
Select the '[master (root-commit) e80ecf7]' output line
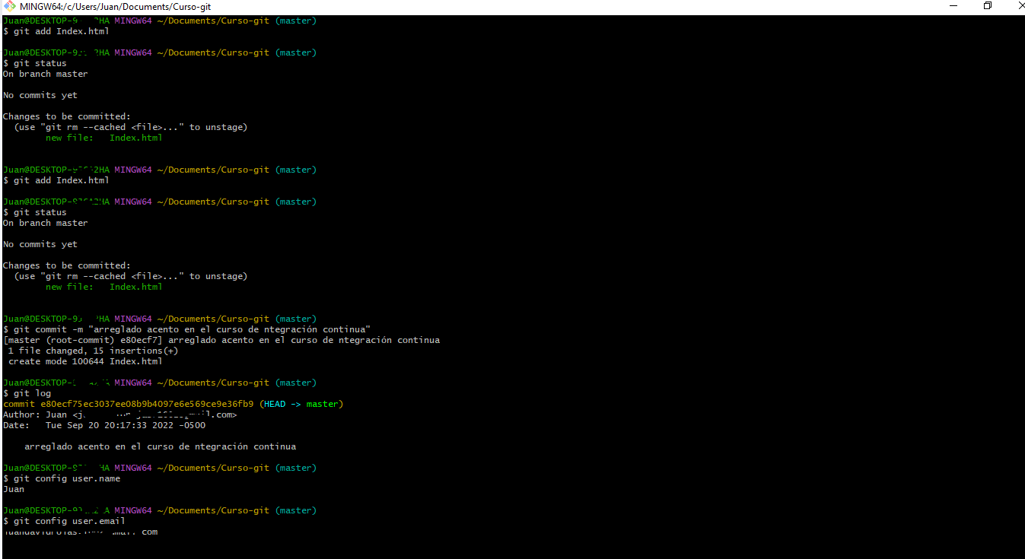tap(221, 340)
